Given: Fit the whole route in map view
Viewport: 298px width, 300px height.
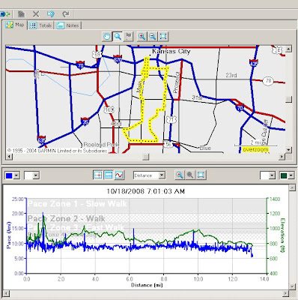Looking at the screenshot, I should coord(163,37).
